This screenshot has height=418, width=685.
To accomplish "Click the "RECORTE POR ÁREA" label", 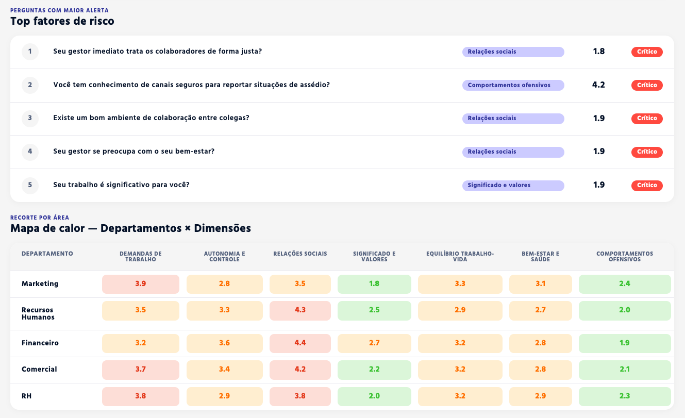I will pyautogui.click(x=40, y=218).
